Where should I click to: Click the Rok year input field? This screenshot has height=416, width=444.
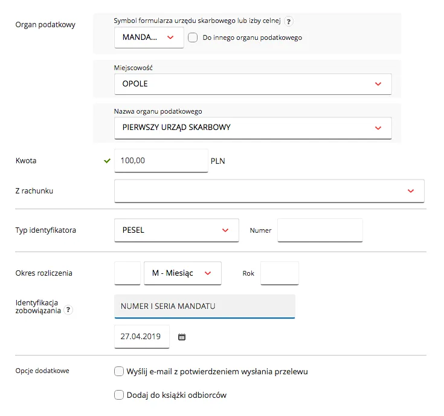(x=279, y=273)
